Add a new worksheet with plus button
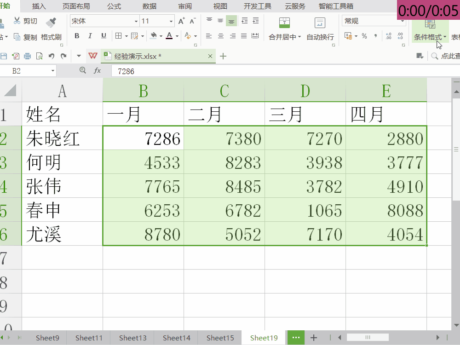This screenshot has width=460, height=345. pos(314,338)
